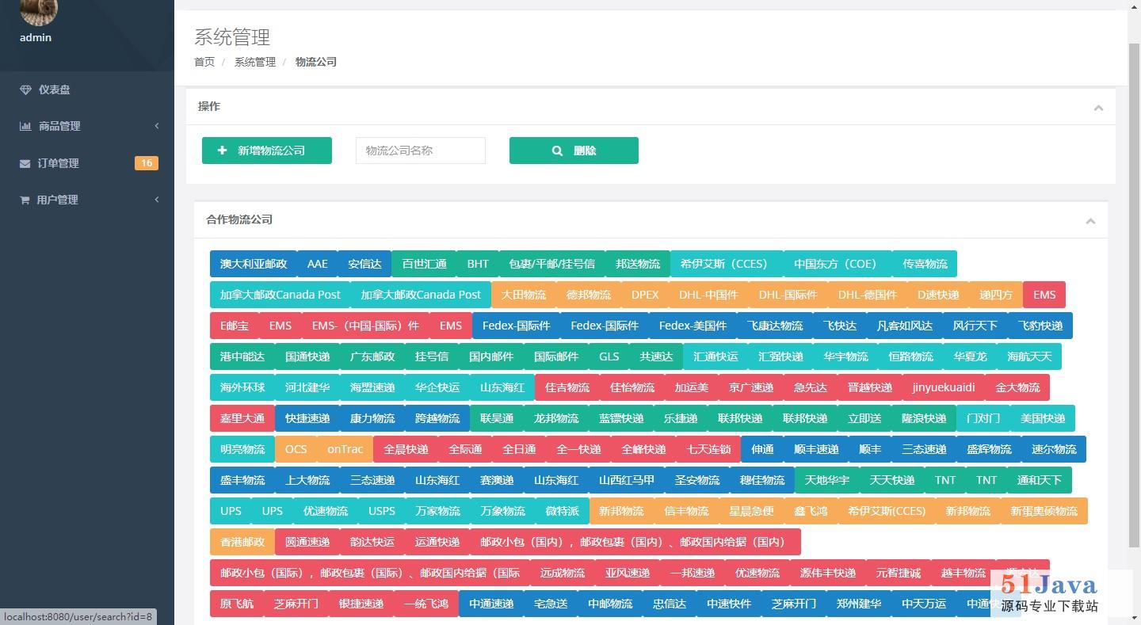Screen dimensions: 1141x625
Task: Select the 港中能达 tag
Action: coord(242,356)
